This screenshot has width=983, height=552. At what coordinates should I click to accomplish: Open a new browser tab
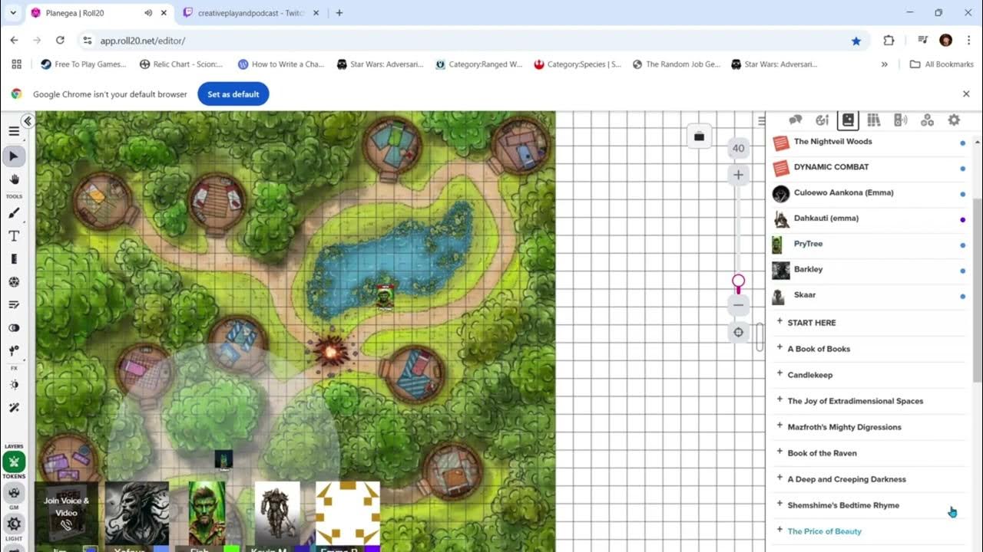[339, 13]
